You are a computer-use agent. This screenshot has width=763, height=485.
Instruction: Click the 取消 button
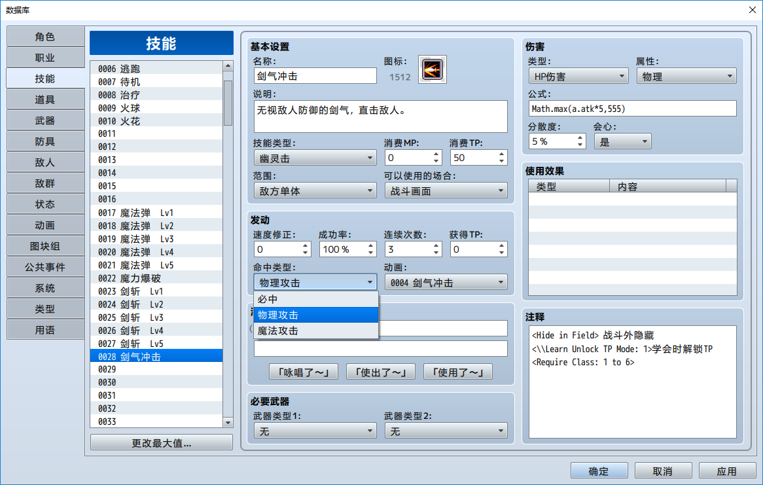click(x=663, y=471)
